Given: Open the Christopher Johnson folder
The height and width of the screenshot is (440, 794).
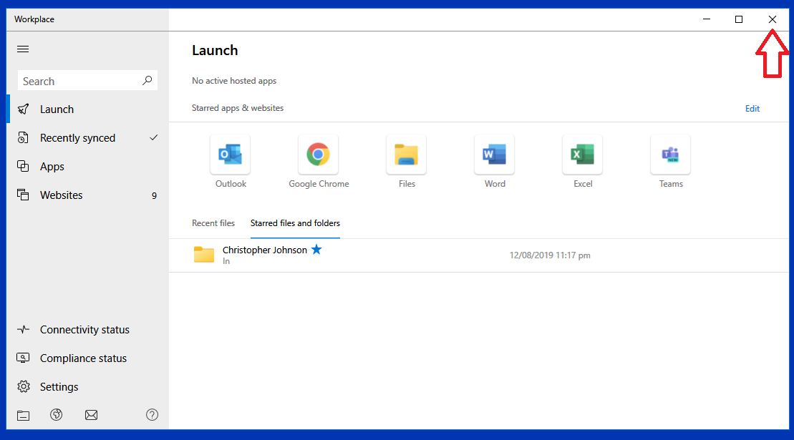Looking at the screenshot, I should click(x=478, y=255).
